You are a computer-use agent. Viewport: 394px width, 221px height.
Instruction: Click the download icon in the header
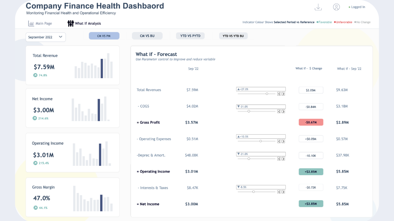point(318,7)
